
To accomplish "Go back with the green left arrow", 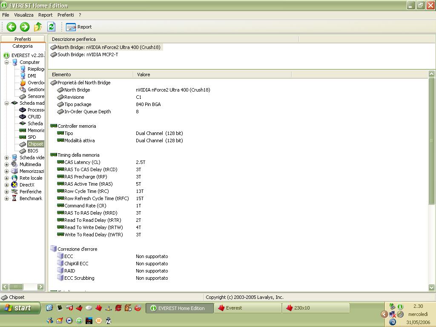I will point(11,27).
